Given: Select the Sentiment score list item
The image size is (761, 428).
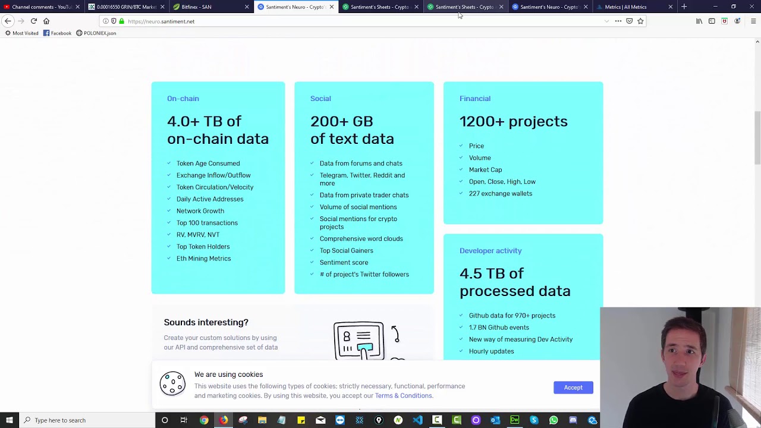Looking at the screenshot, I should pos(344,263).
